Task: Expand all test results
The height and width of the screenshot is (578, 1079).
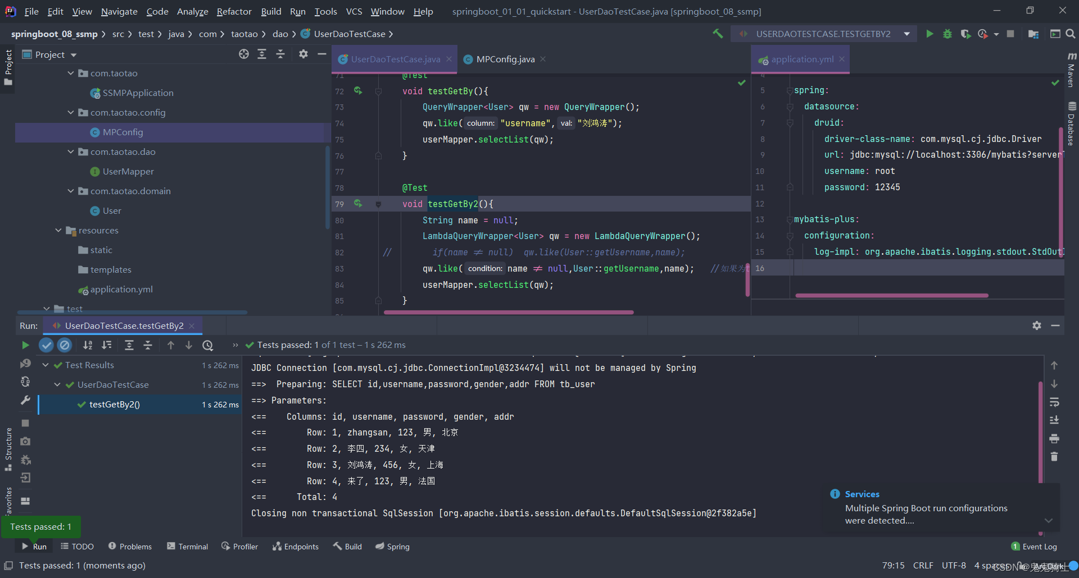Action: 129,345
